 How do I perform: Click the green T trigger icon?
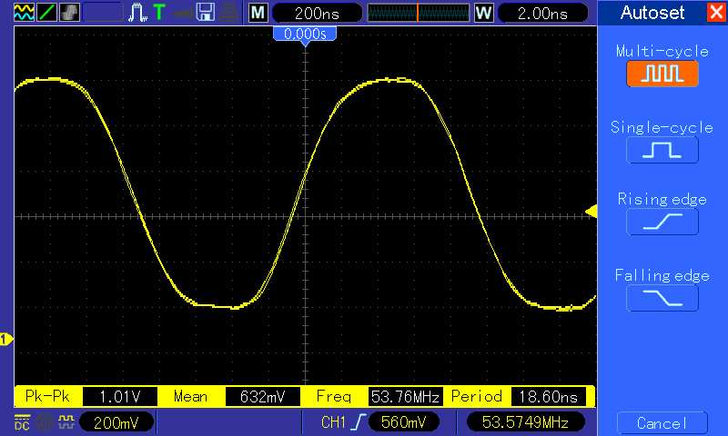pos(159,12)
